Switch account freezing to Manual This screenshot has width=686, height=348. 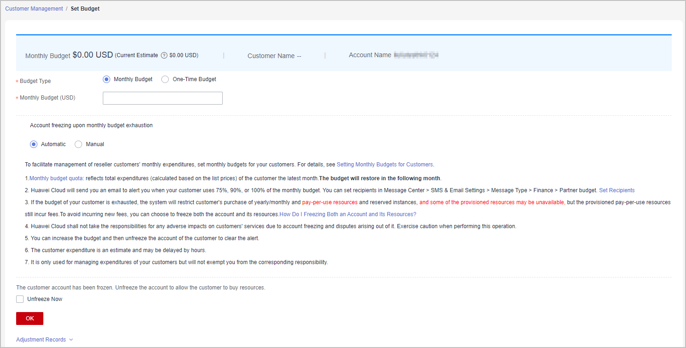click(78, 144)
